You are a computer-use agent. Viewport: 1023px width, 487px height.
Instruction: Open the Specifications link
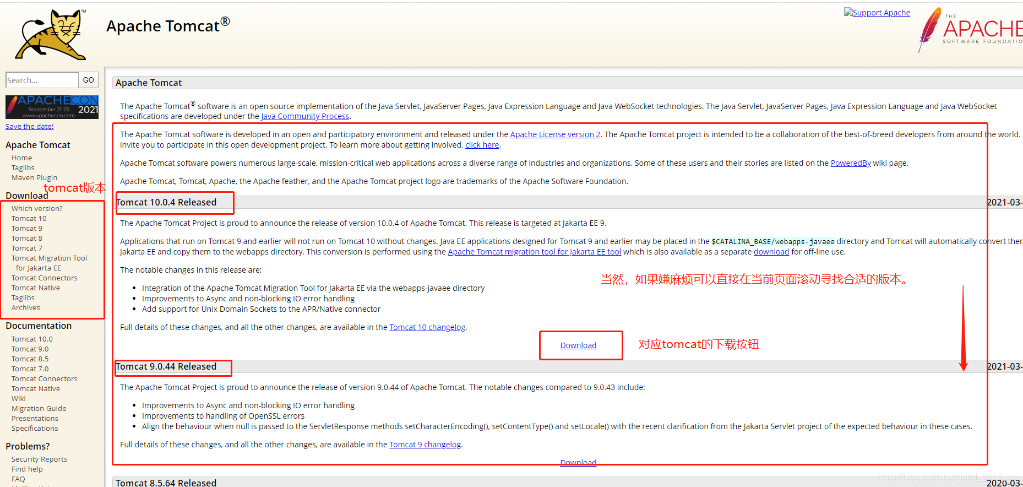(35, 428)
